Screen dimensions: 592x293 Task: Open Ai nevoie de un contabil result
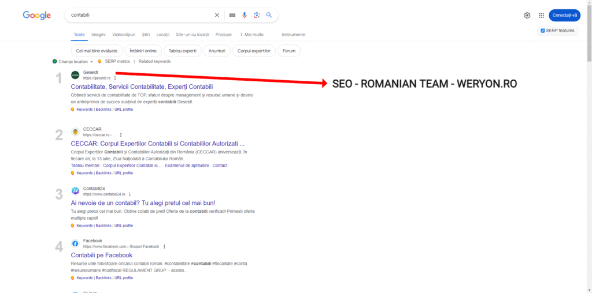(143, 203)
